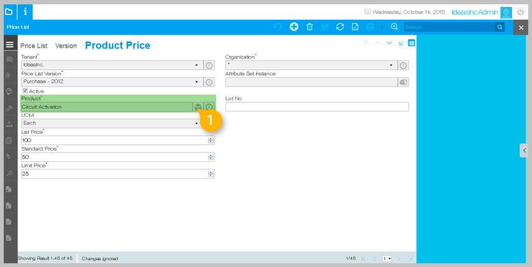Click the feed signal sidebar icon
This screenshot has width=532, height=267.
point(9,157)
